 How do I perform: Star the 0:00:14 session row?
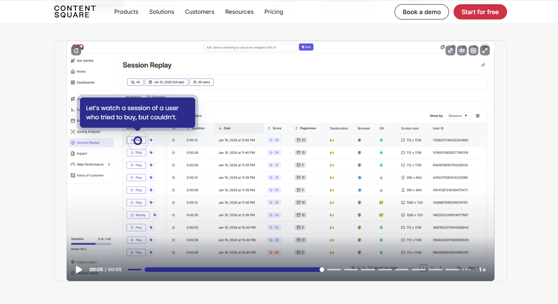point(173,177)
